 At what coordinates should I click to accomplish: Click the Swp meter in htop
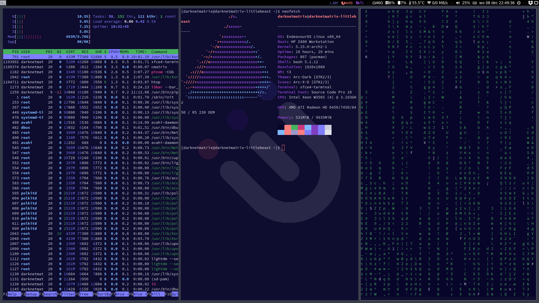(x=49, y=42)
